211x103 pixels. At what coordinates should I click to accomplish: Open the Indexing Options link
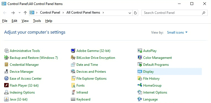tap(22, 92)
